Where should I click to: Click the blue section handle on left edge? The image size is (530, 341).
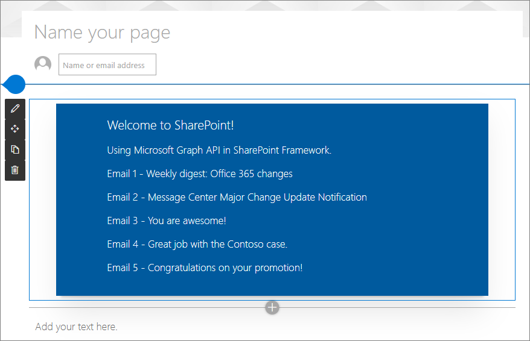tap(13, 84)
